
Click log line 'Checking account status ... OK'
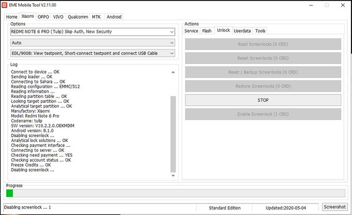[41, 160]
